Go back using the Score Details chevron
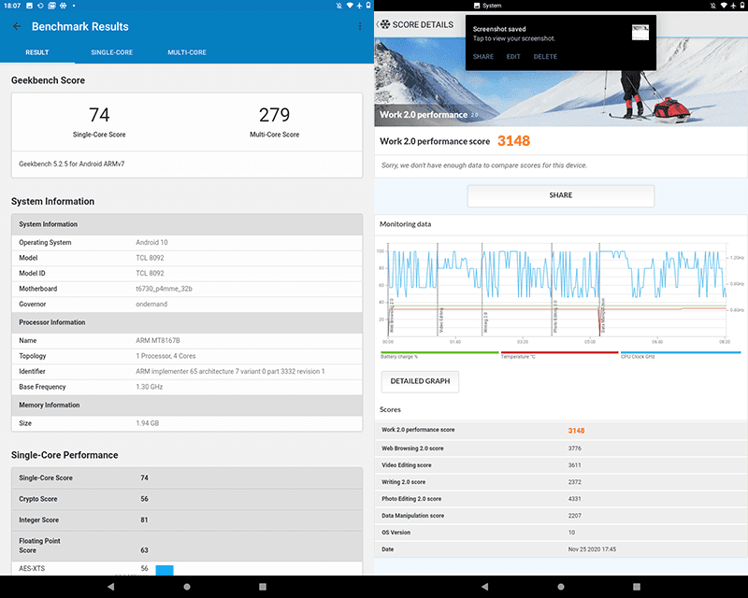 click(378, 24)
